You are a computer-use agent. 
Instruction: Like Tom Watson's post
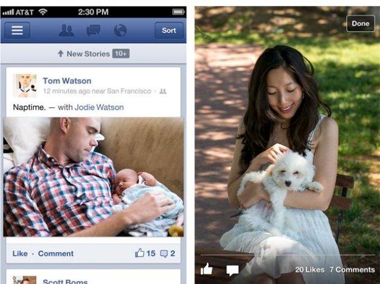pyautogui.click(x=20, y=253)
